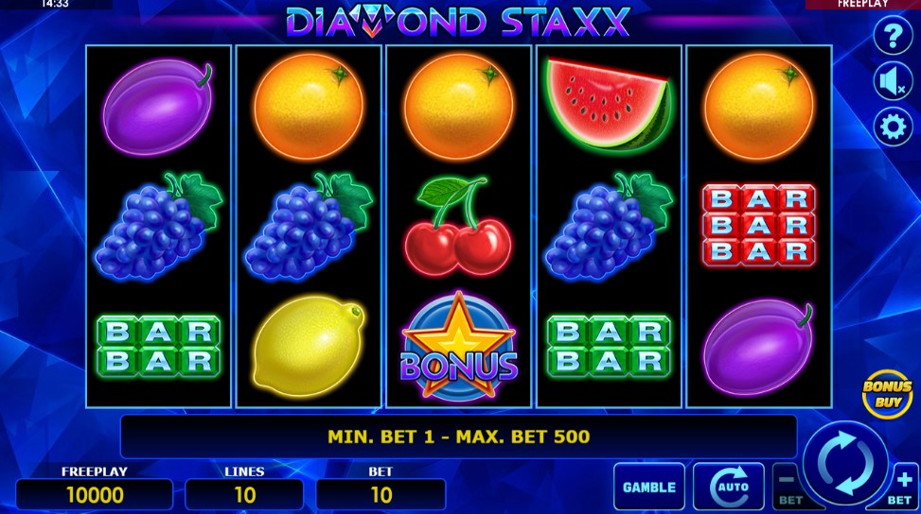This screenshot has width=921, height=514.
Task: Select the Lines value field showing 10
Action: (x=244, y=495)
